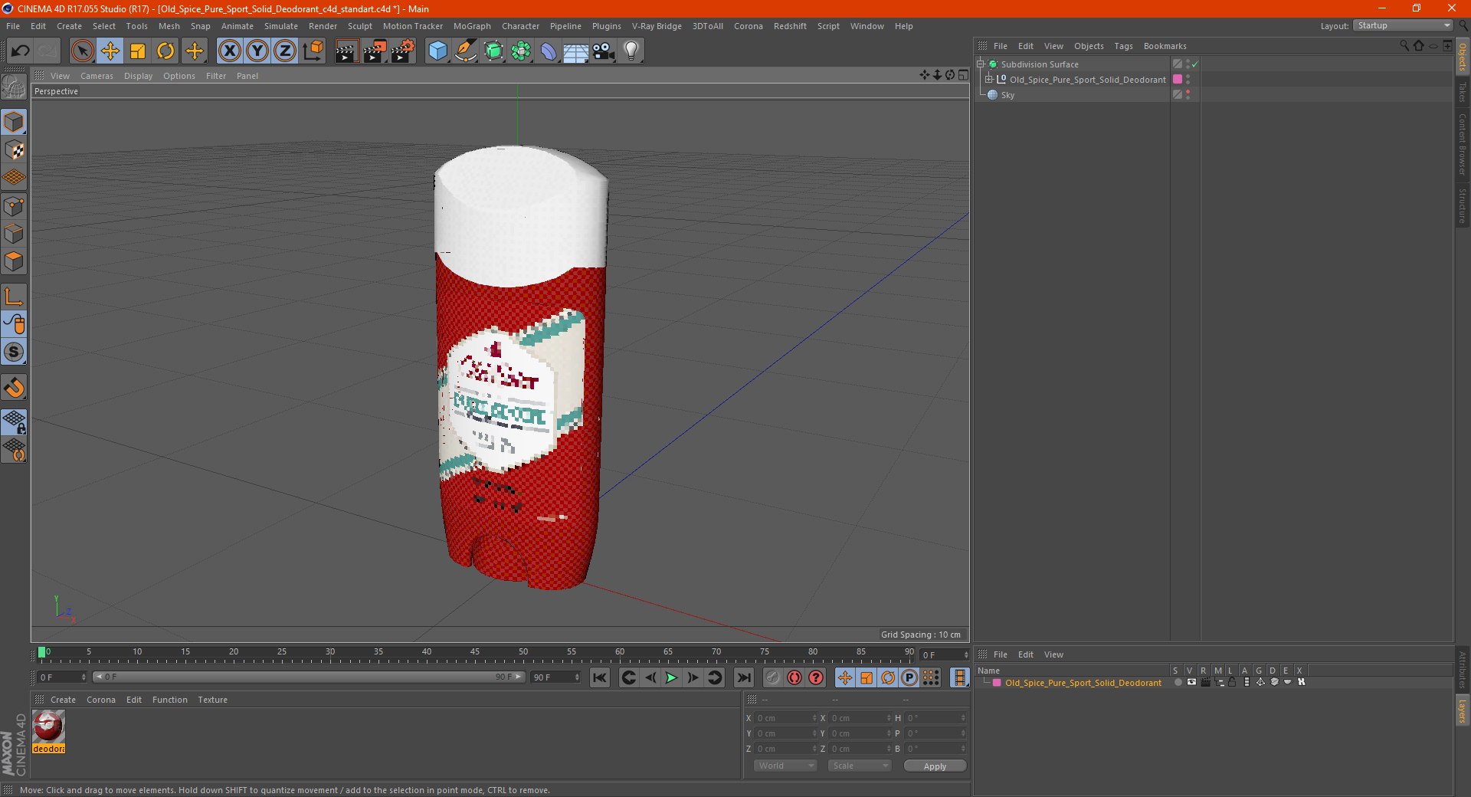Open the Objects menu in Object Manager
The height and width of the screenshot is (797, 1471).
(1089, 46)
